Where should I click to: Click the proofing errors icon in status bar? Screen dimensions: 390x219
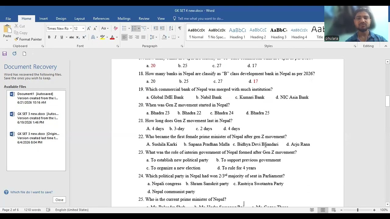[48, 210]
